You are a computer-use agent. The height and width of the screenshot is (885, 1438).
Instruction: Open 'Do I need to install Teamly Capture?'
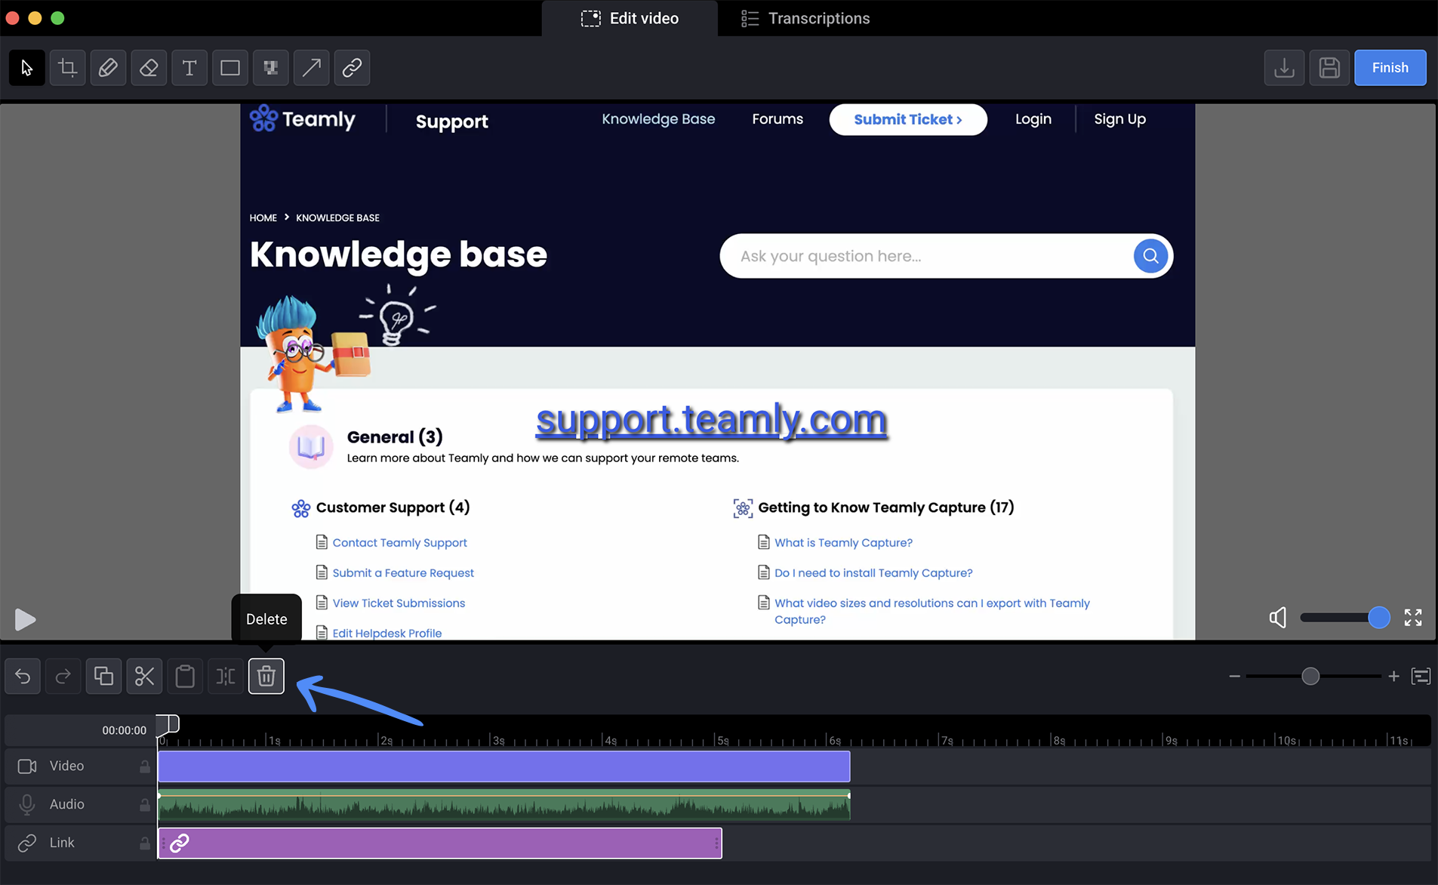click(x=873, y=572)
